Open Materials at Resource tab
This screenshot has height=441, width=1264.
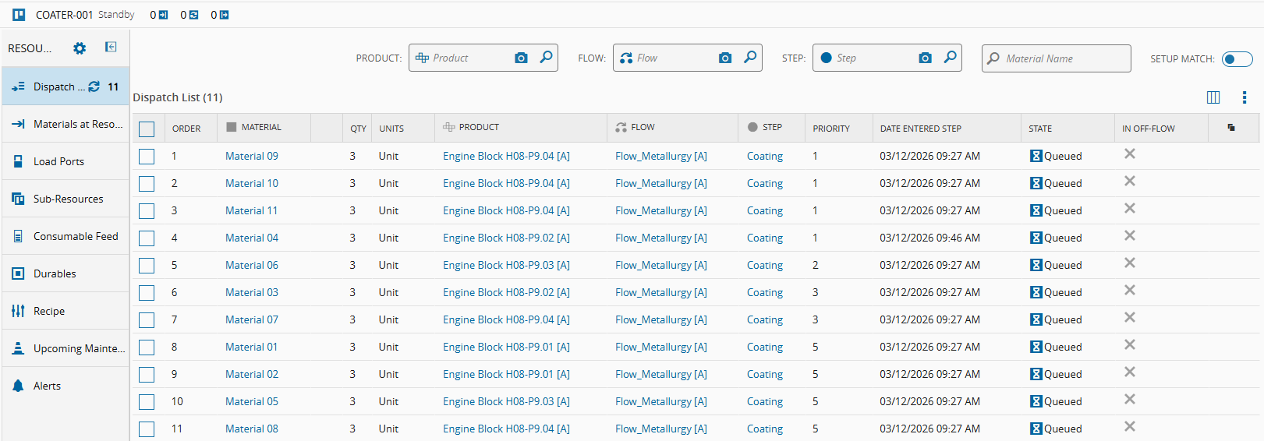point(66,124)
